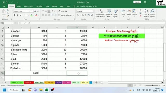Click the Insert Function fx icon

29,23
